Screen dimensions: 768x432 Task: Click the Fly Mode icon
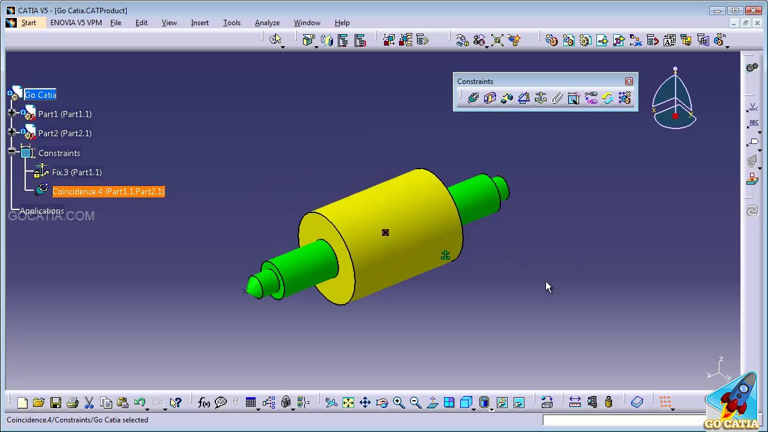(x=331, y=403)
